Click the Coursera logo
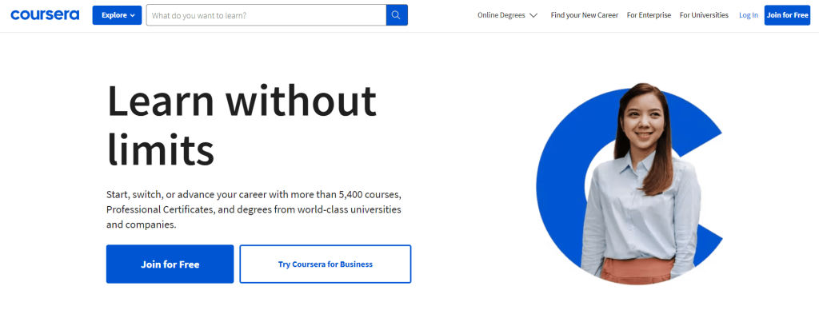 (x=45, y=15)
